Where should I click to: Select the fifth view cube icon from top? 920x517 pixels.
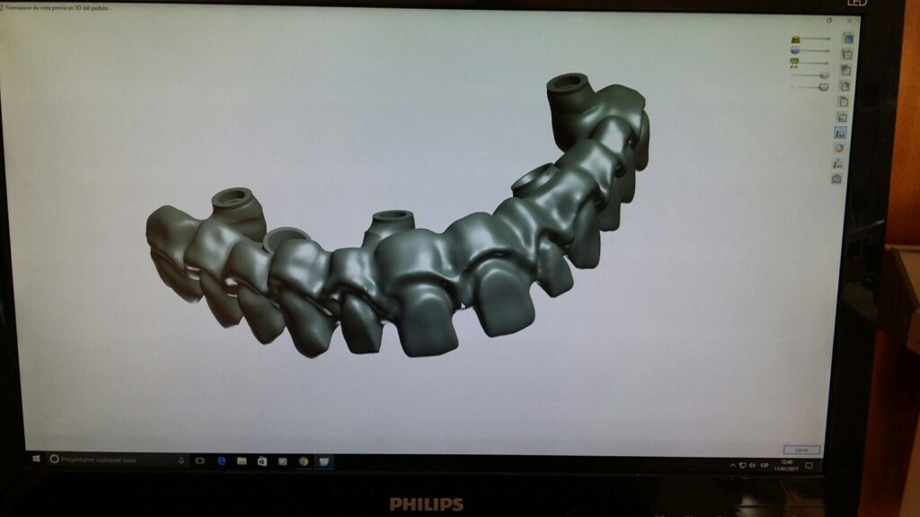click(843, 101)
